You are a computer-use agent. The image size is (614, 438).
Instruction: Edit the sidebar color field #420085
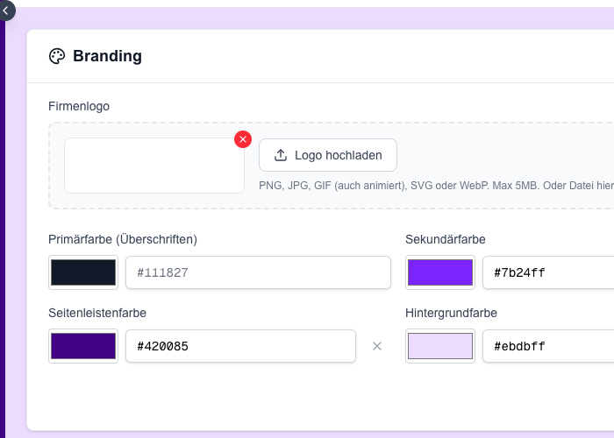(x=240, y=346)
